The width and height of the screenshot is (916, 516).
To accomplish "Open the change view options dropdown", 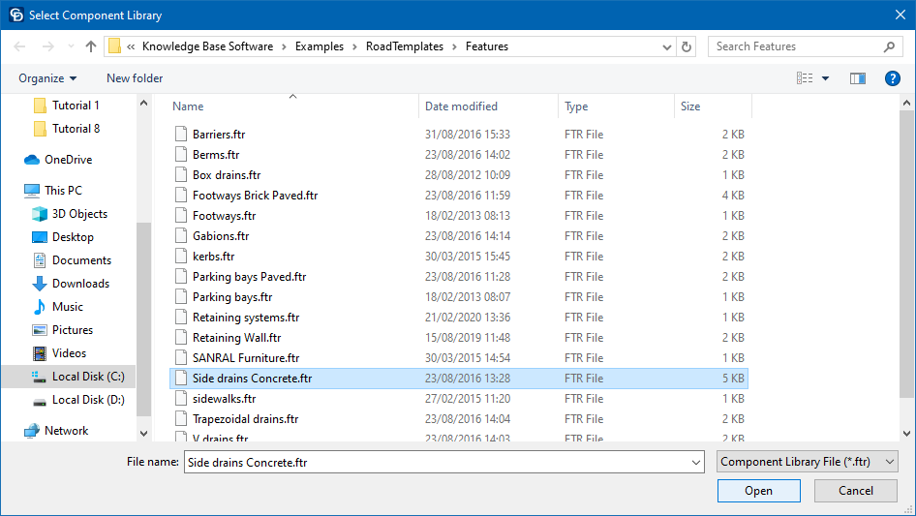I will pyautogui.click(x=825, y=78).
